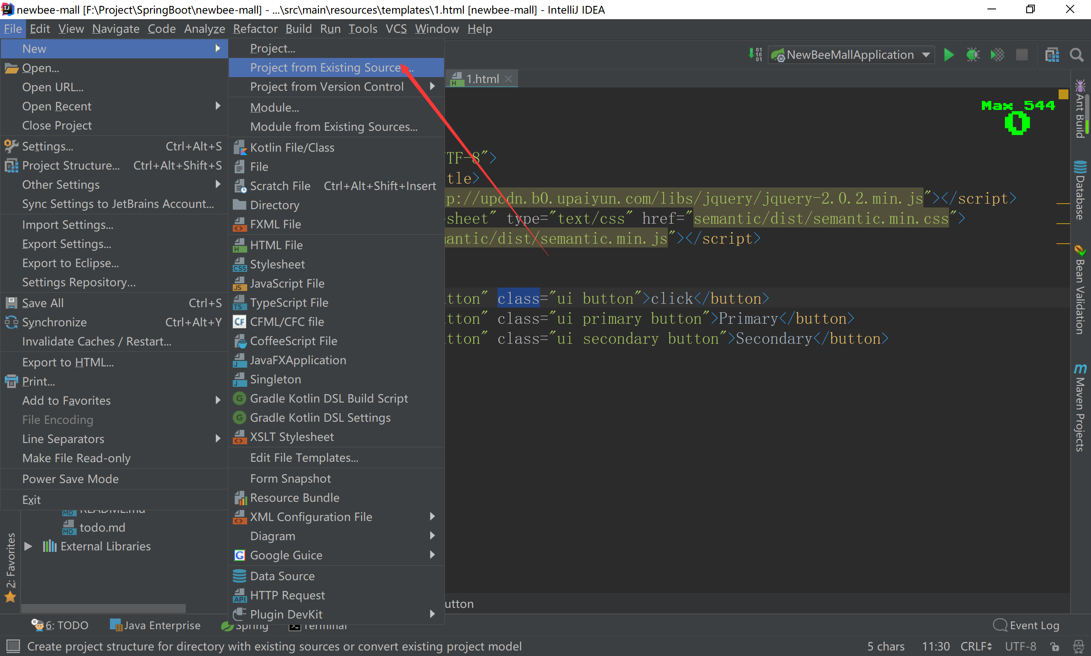
Task: Click the green Run button
Action: click(x=949, y=55)
